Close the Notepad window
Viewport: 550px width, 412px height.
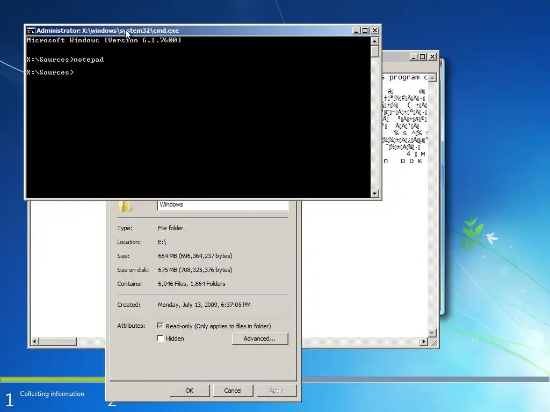(x=432, y=57)
